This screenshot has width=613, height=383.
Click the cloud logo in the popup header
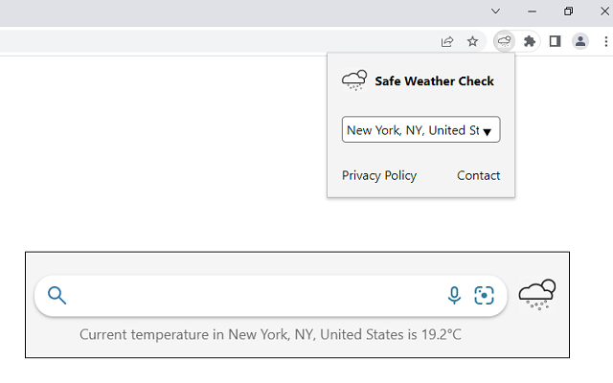pos(354,80)
